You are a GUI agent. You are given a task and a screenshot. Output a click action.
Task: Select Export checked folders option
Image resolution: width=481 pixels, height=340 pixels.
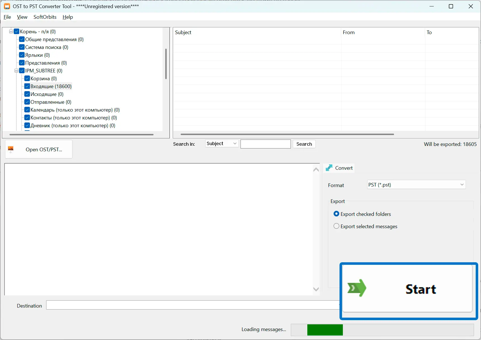pyautogui.click(x=336, y=214)
